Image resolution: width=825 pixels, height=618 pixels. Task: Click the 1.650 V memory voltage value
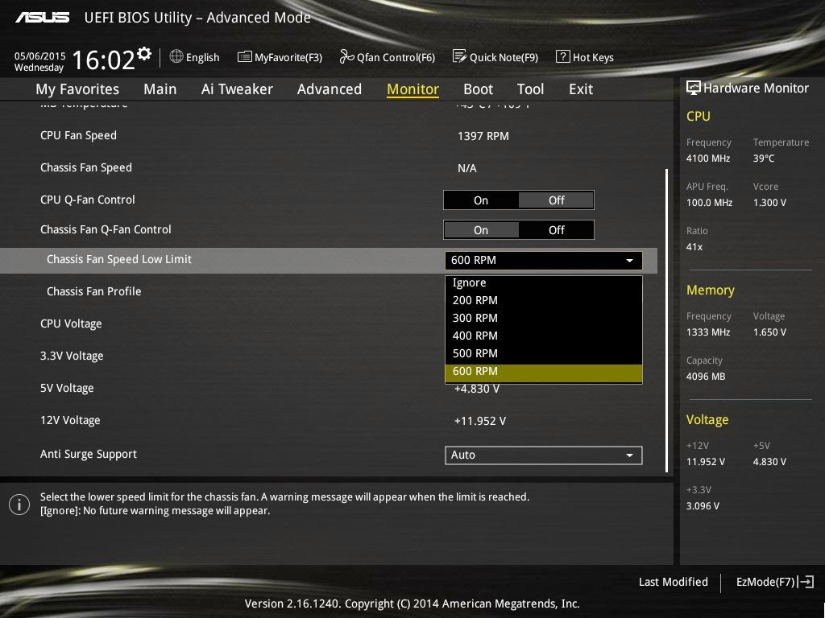(x=769, y=332)
